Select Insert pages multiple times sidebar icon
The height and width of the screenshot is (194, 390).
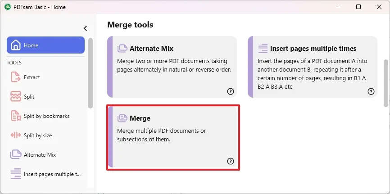[x=16, y=174]
